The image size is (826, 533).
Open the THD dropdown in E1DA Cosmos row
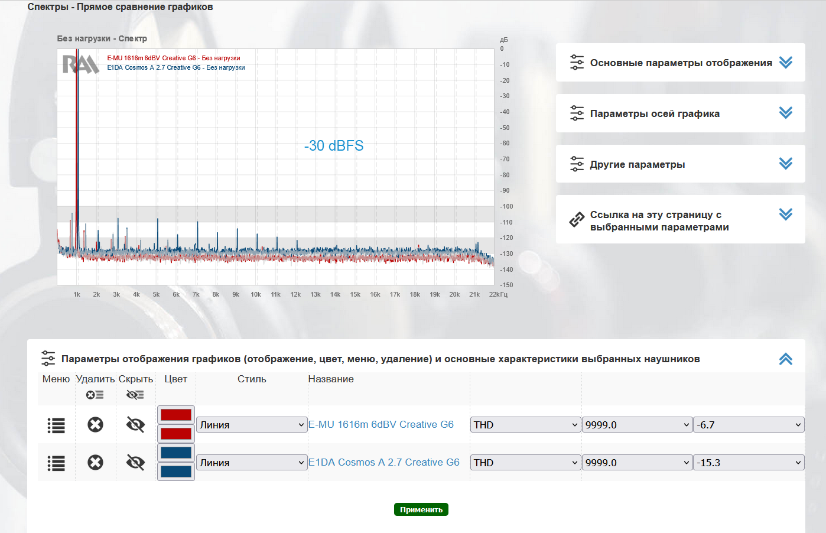(525, 463)
